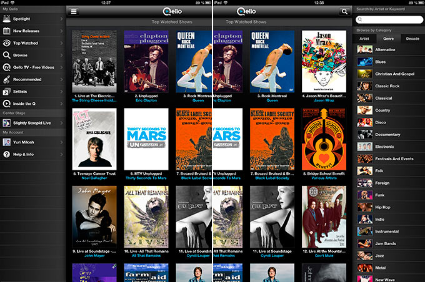Open Help & Info question mark icon
Viewport: 425px width, 282px height.
[6, 154]
